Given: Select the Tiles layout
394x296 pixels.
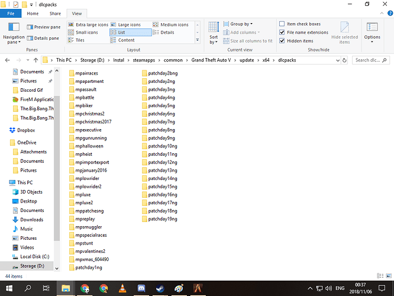Looking at the screenshot, I should point(76,40).
